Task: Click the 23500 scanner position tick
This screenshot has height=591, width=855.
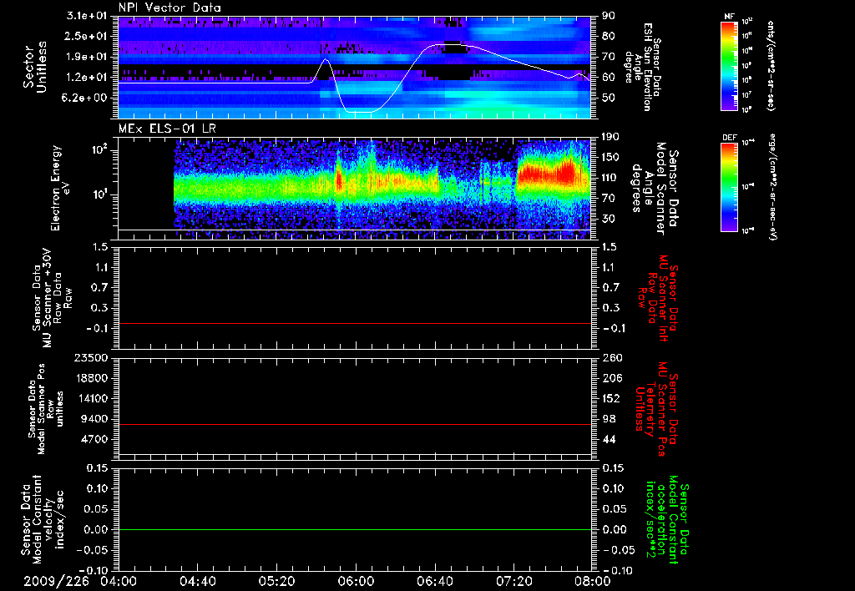Action: tap(90, 357)
